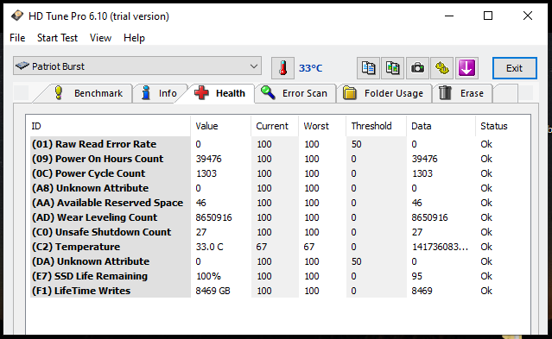Click the threshold 50 for Raw Read Error Rate
The width and height of the screenshot is (552, 339).
356,144
